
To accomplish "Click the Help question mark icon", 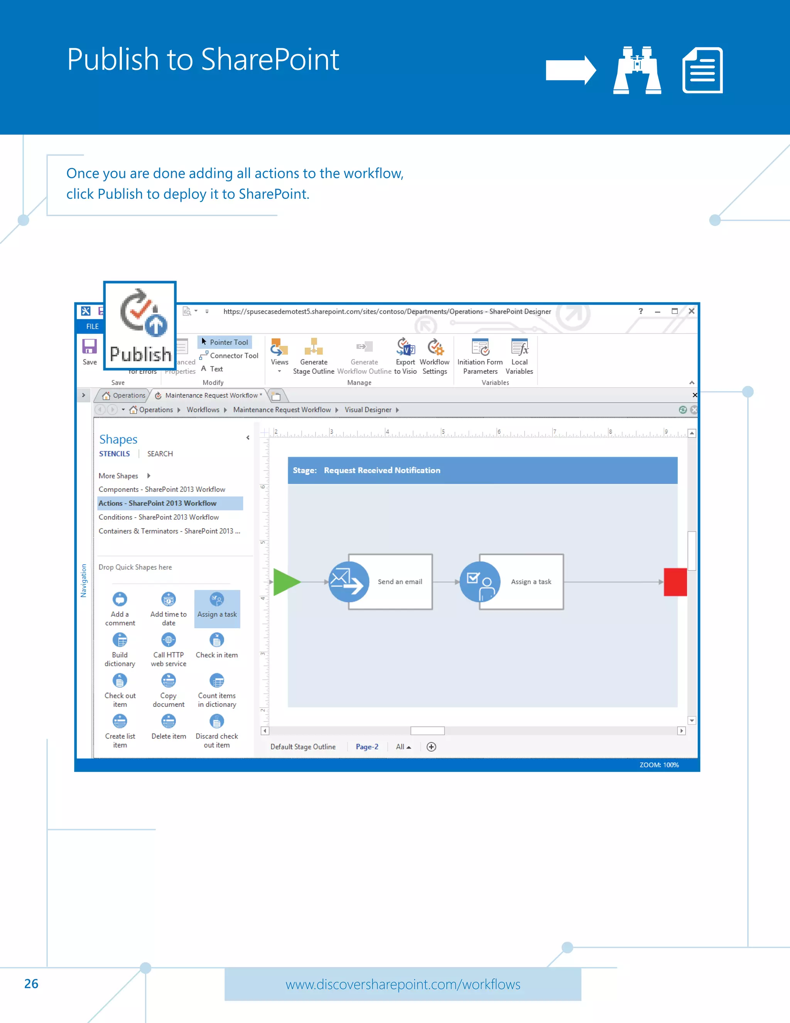I will 641,311.
